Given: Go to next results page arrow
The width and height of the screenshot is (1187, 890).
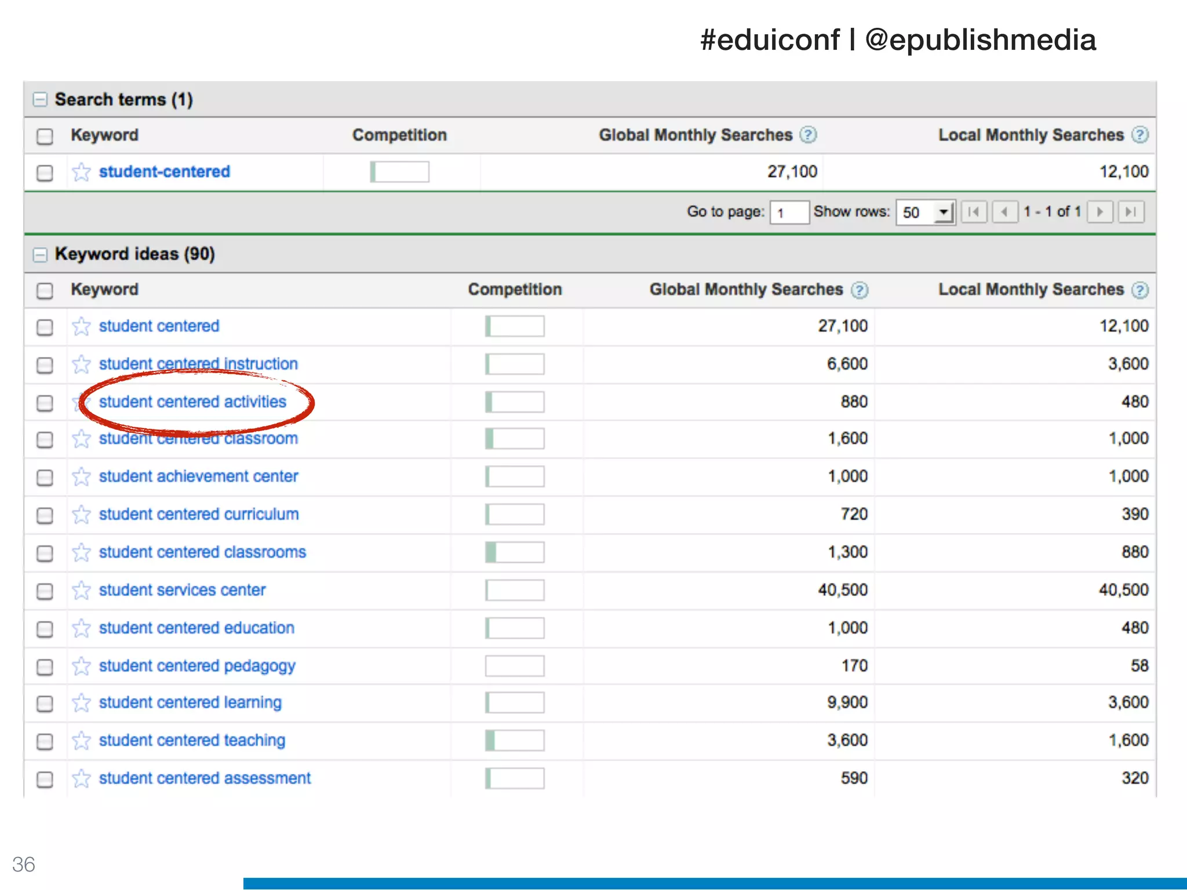Looking at the screenshot, I should tap(1099, 212).
